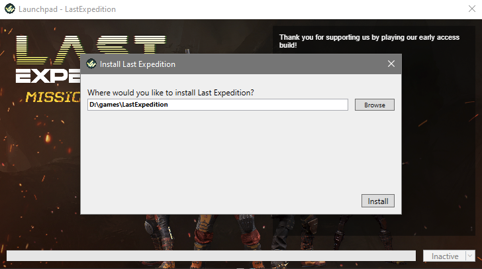Click the Install button

coord(378,201)
